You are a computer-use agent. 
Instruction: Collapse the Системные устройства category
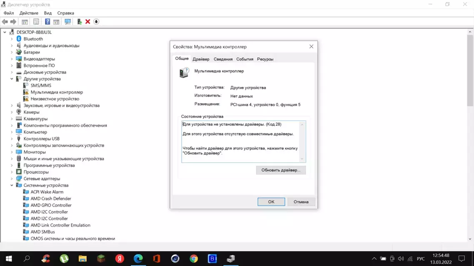tap(12, 185)
